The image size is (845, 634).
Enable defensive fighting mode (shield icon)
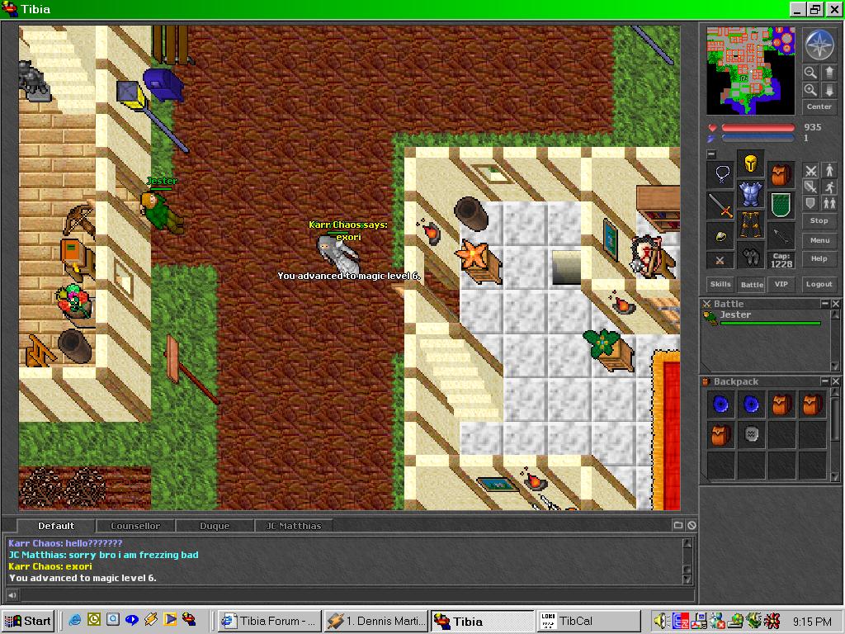click(811, 203)
